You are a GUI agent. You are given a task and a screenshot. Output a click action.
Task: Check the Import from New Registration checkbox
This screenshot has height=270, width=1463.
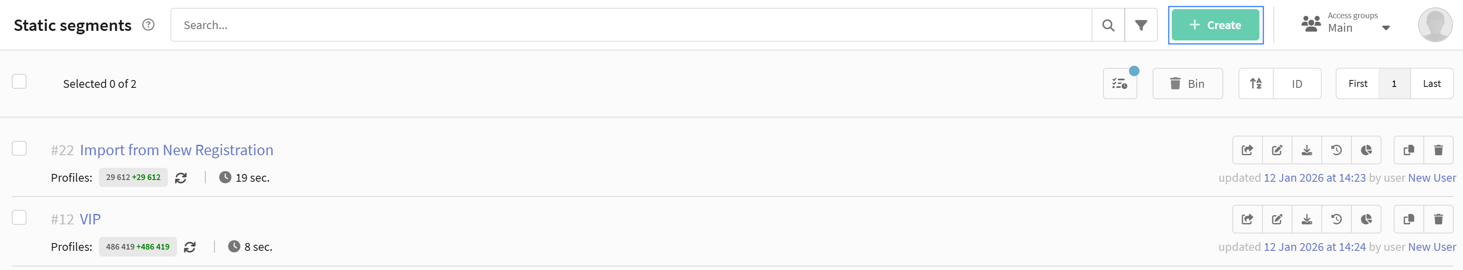(19, 148)
